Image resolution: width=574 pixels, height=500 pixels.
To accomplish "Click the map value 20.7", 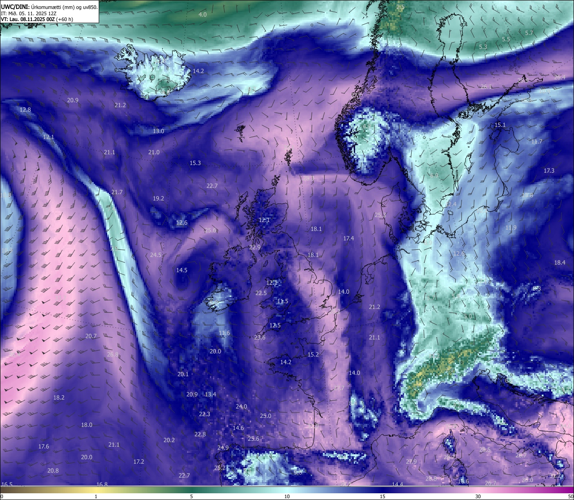I will [x=91, y=336].
